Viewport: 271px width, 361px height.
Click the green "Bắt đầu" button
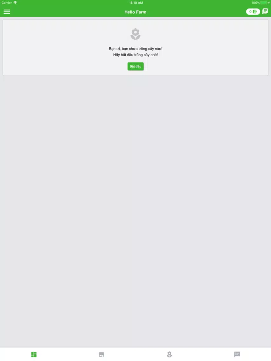pyautogui.click(x=135, y=66)
